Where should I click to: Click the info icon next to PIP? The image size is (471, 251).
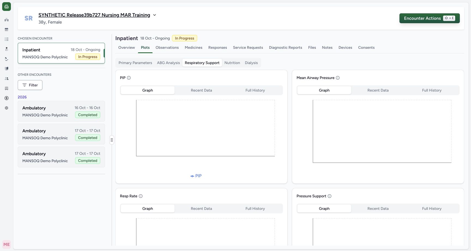coord(129,78)
